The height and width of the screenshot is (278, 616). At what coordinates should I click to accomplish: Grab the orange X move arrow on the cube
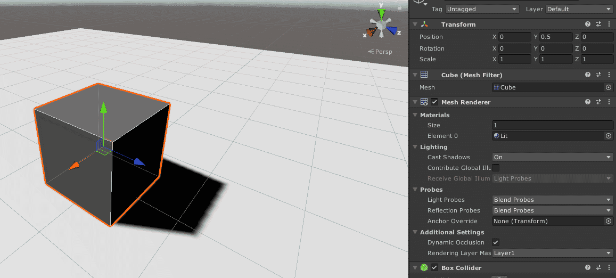[x=74, y=166]
